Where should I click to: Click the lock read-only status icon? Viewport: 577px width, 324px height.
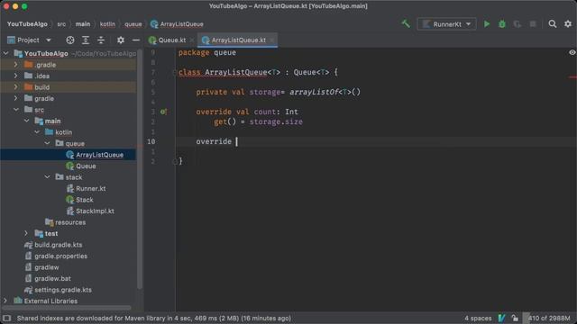click(515, 318)
